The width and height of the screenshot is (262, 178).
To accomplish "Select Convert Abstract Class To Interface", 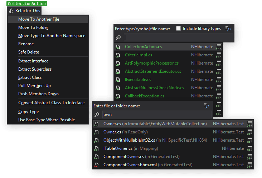I will point(48,103).
